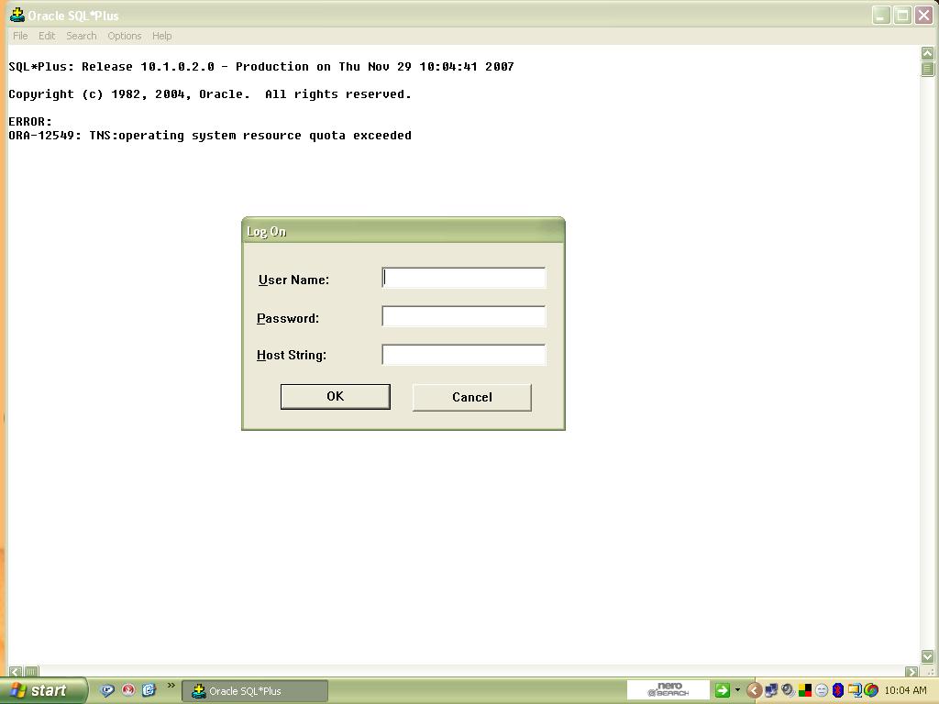Click the horizontal scrollbar thumb
This screenshot has height=704, width=939.
(x=31, y=671)
